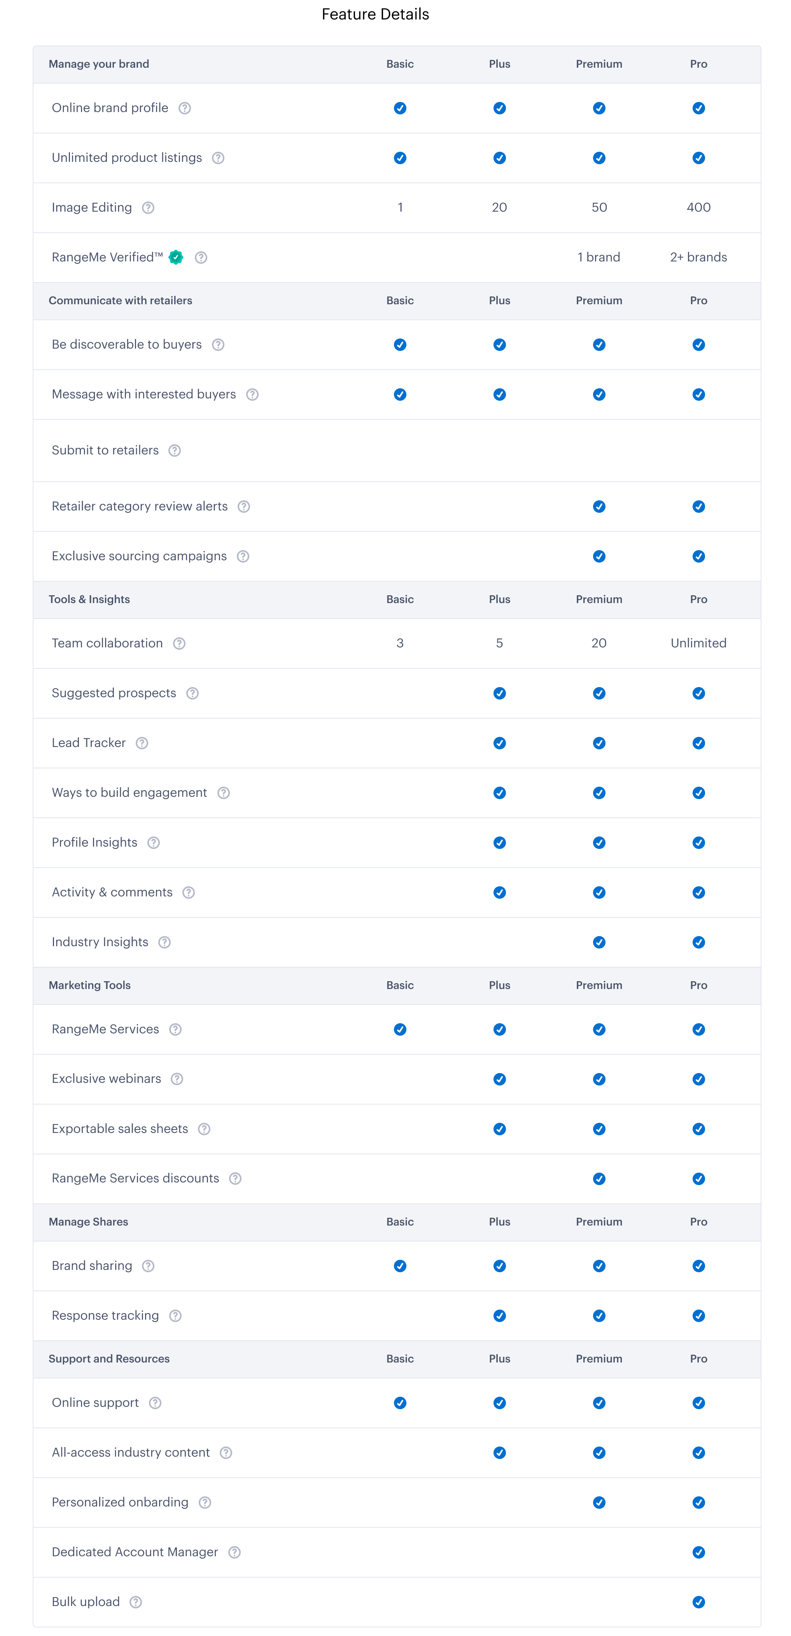Screen dimensions: 791x1636
Task: Click Premium checkmark for Personalized onbarding
Action: tap(598, 1502)
